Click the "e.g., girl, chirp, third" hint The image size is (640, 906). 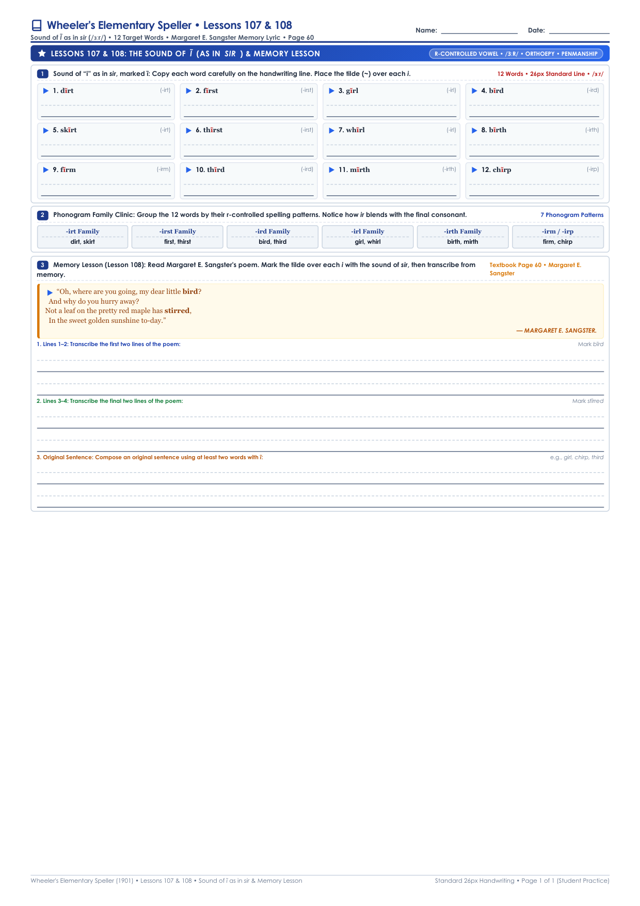pyautogui.click(x=577, y=457)
